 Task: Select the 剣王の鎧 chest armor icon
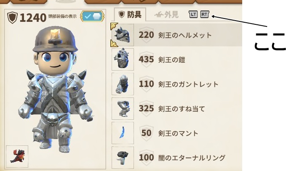coord(123,59)
